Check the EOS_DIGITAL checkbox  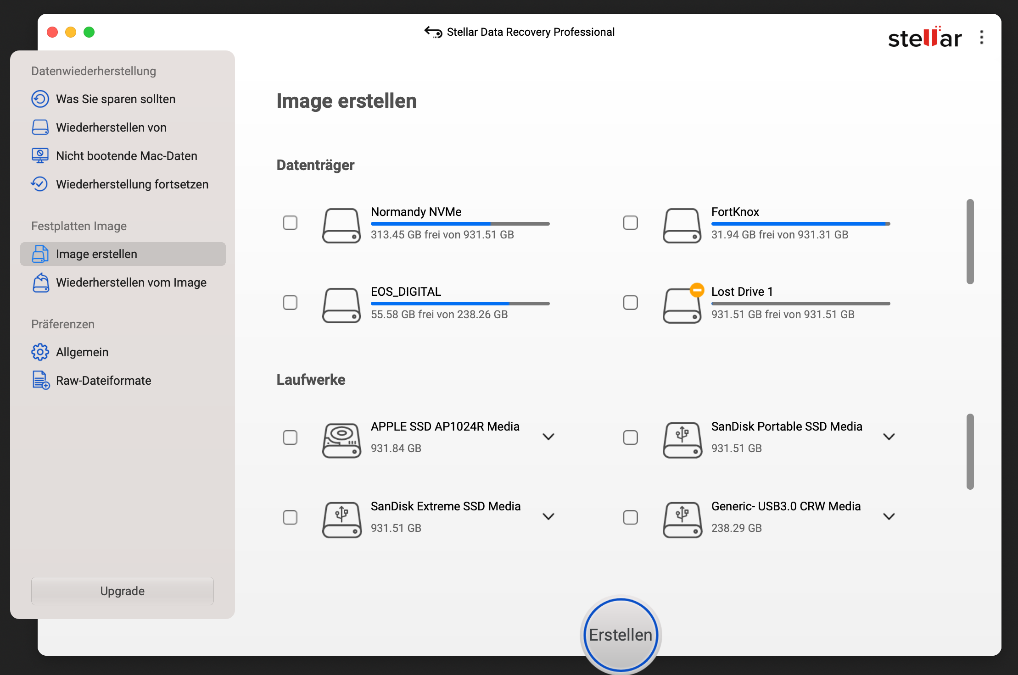(290, 303)
